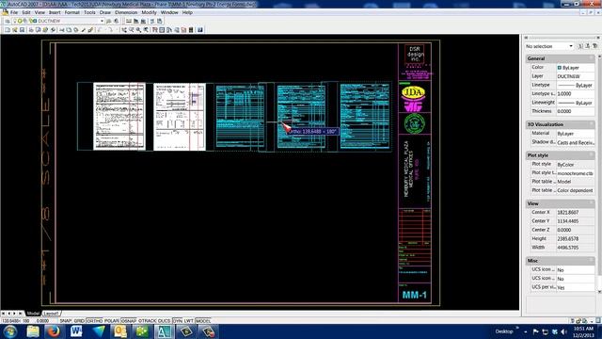Click the Match Properties brush icon

pos(84,29)
